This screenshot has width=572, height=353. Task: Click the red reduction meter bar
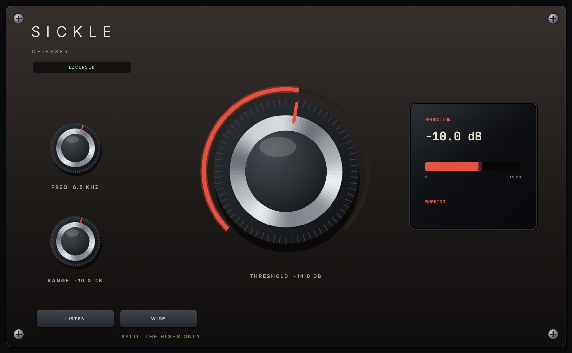coord(473,166)
